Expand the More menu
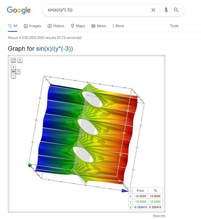Screen dimensions: 201x219 [x=118, y=26]
